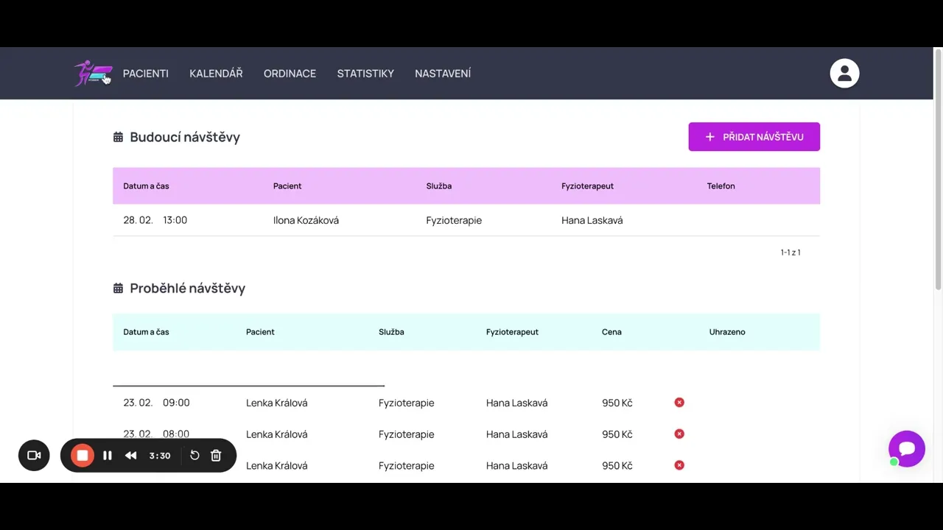
Task: Click Hana Laskavá in the upcoming visit row
Action: coord(592,220)
